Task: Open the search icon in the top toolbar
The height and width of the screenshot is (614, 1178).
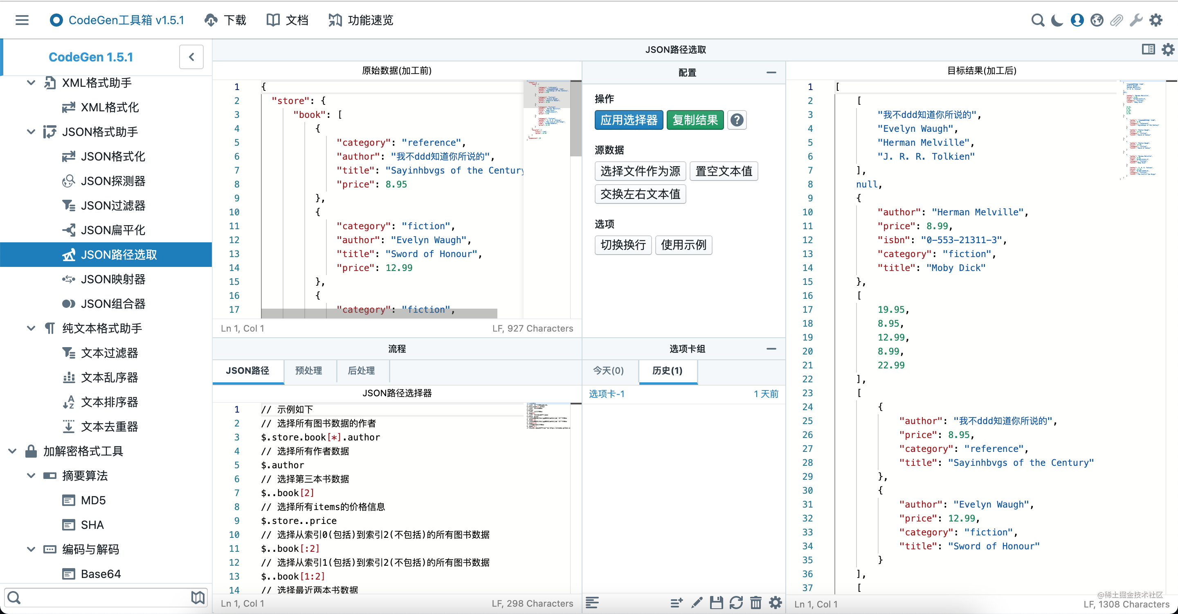Action: (1039, 20)
